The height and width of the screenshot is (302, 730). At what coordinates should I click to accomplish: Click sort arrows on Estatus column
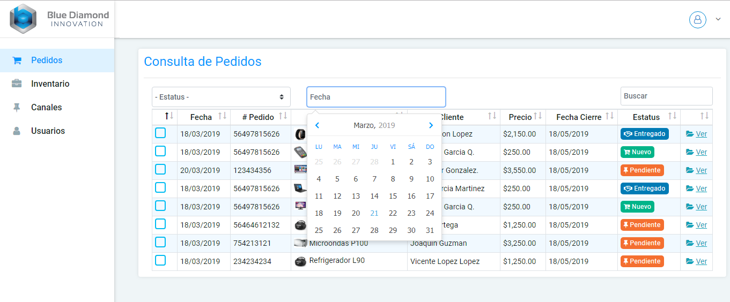point(672,116)
